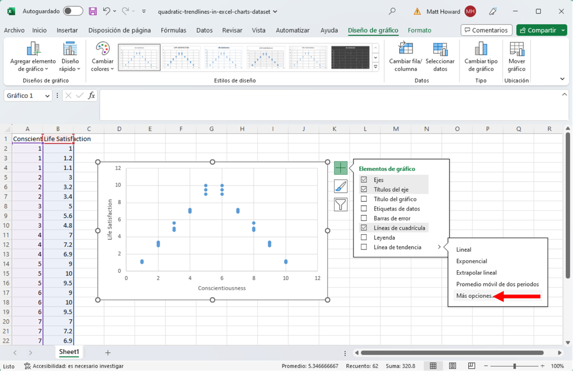Click the Mover gráfico icon
This screenshot has width=573, height=371.
pyautogui.click(x=516, y=50)
